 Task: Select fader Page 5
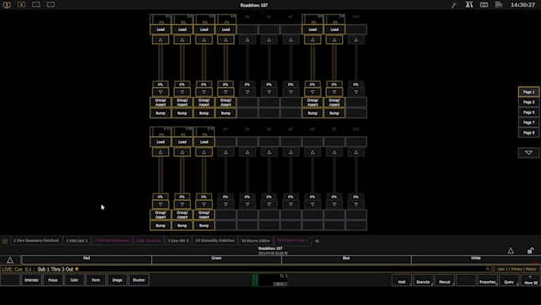click(528, 112)
